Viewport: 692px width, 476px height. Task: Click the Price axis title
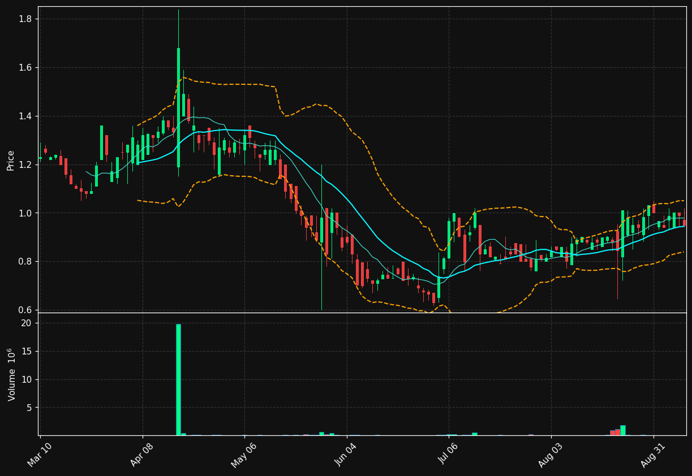coord(11,161)
